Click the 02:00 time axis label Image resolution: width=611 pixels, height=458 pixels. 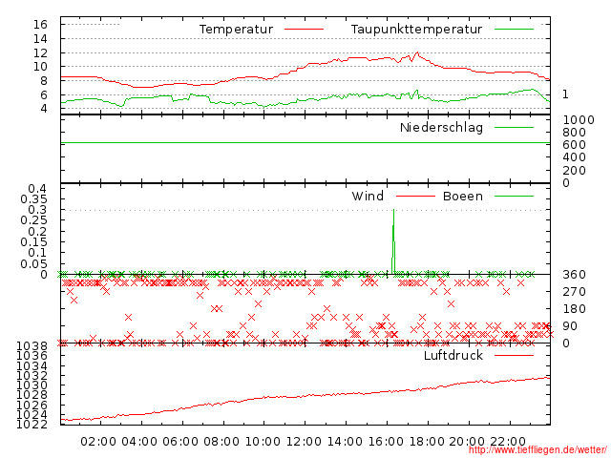98,442
